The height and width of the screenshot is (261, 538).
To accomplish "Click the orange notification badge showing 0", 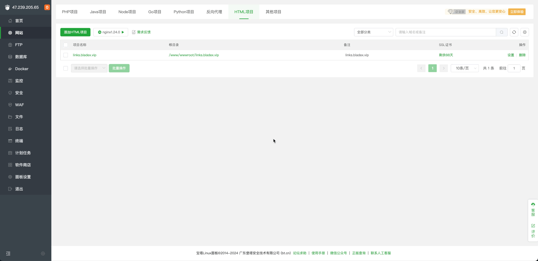I will 47,7.
